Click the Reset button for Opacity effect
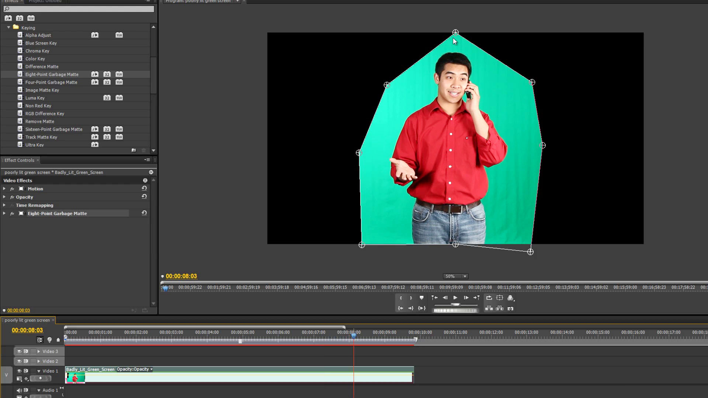708x398 pixels. (x=144, y=196)
